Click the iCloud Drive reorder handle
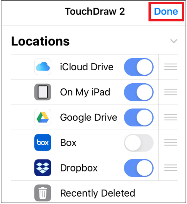 tap(171, 67)
